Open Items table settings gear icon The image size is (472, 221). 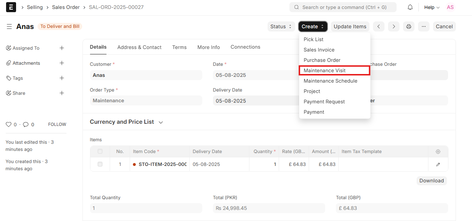click(x=438, y=152)
